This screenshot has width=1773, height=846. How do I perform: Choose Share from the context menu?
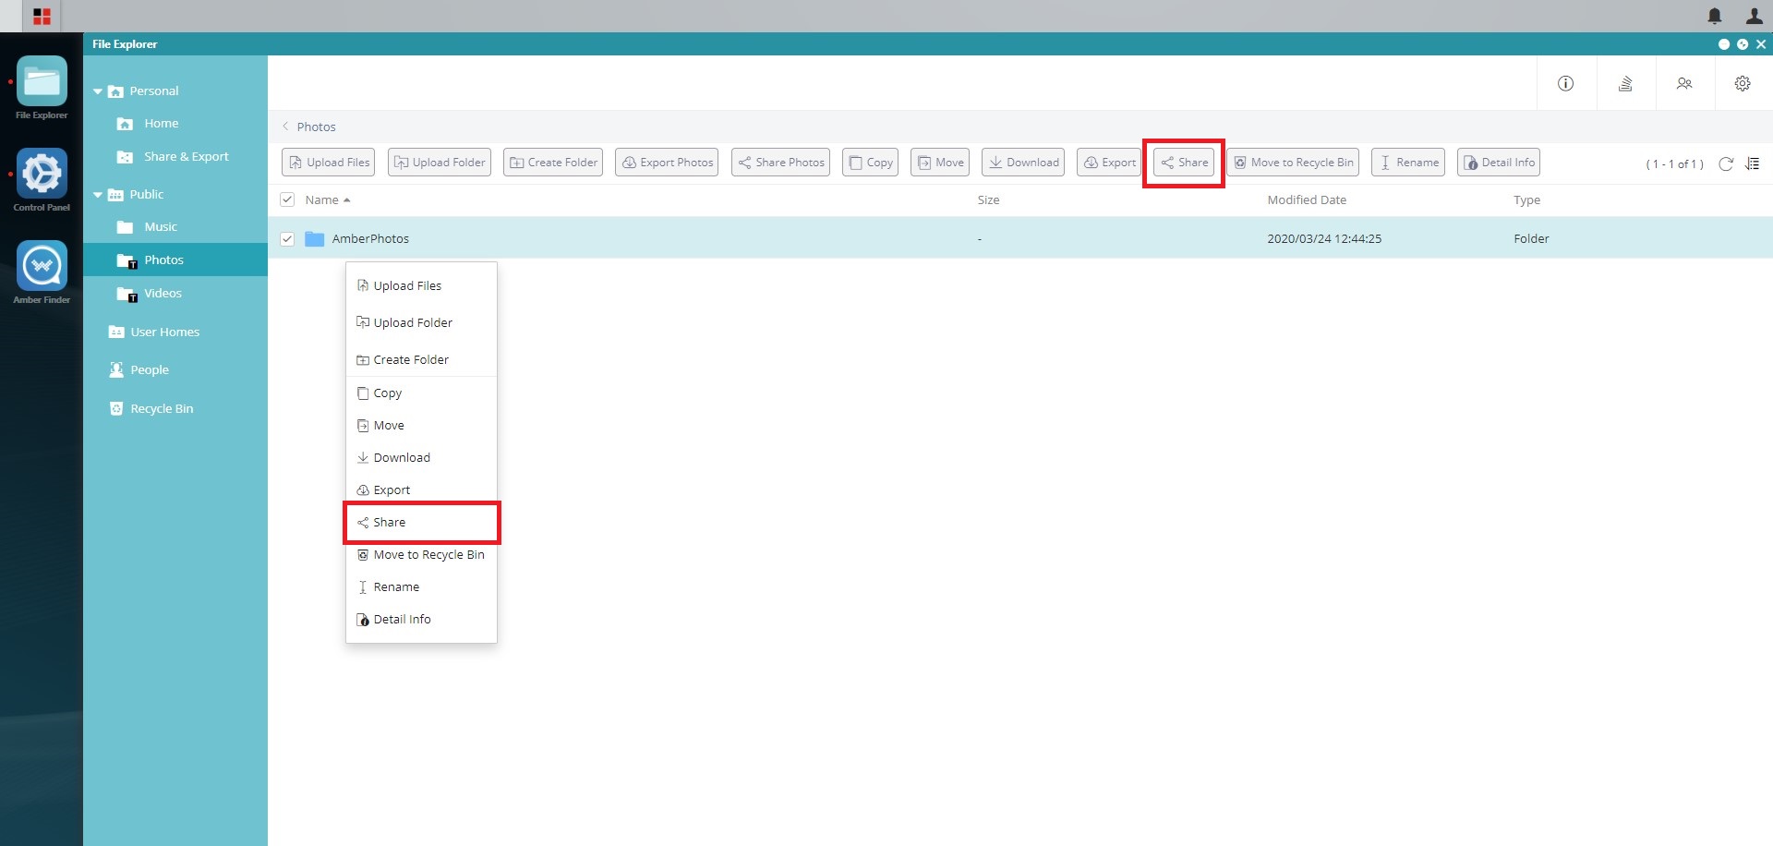(x=421, y=522)
